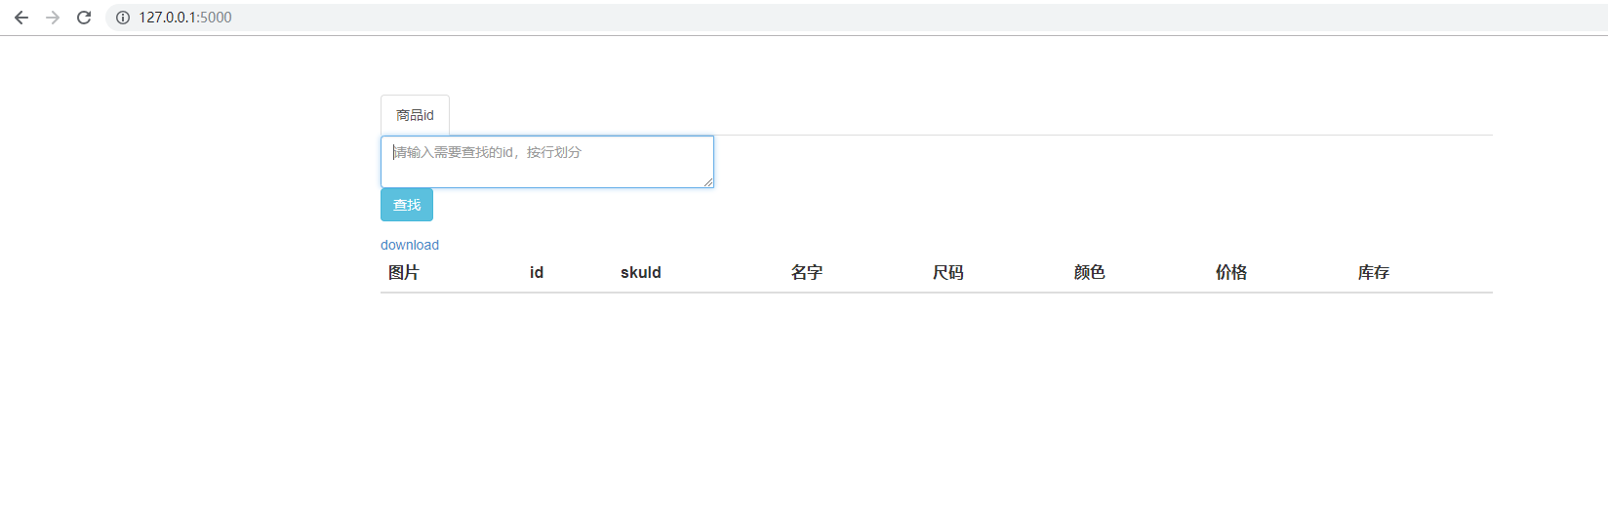Select the 价格 column header
The image size is (1608, 510).
tap(1231, 273)
